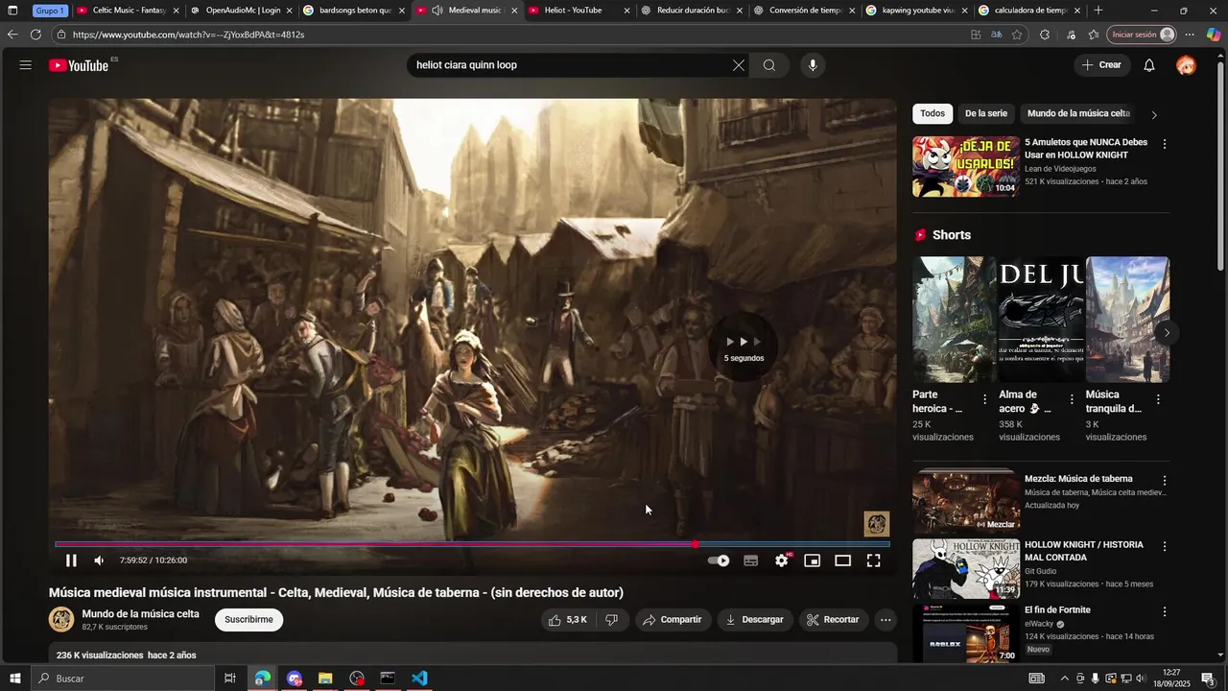Open the Mundo de la música celta channel name
Image resolution: width=1228 pixels, height=691 pixels.
coord(141,614)
